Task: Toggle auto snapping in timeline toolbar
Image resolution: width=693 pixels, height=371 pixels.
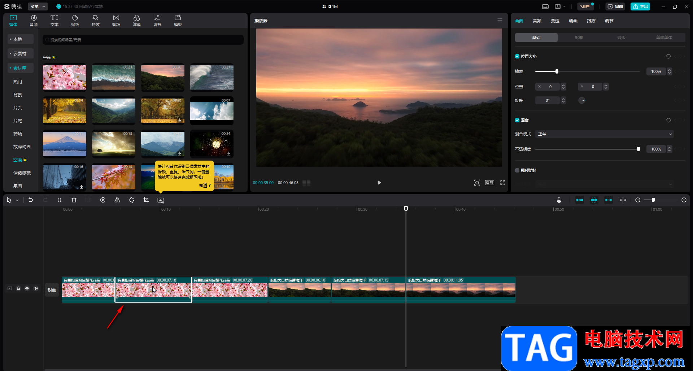Action: point(594,200)
